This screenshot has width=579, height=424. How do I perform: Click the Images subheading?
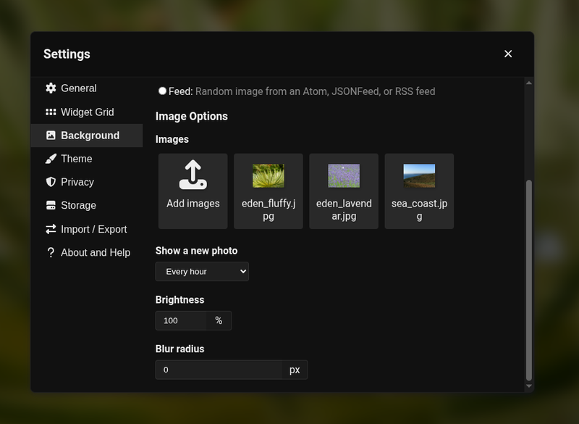pos(172,139)
